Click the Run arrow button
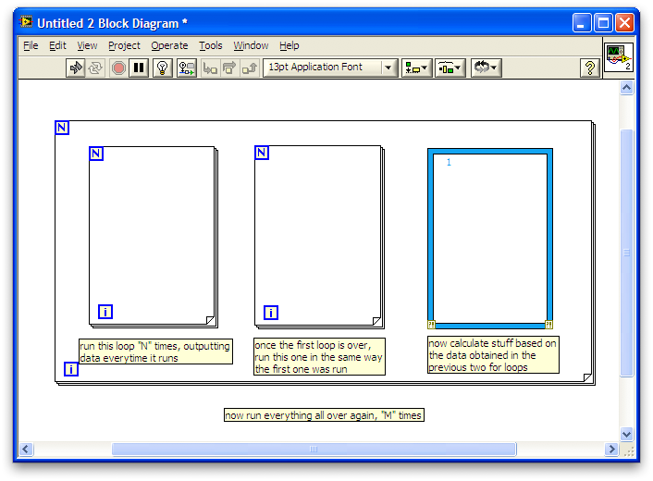Image resolution: width=653 pixels, height=481 pixels. coord(76,68)
